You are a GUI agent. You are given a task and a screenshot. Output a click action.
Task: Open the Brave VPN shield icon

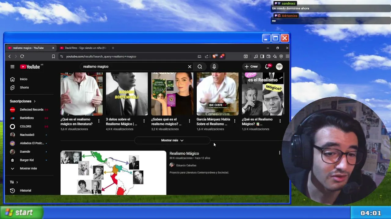(281, 56)
